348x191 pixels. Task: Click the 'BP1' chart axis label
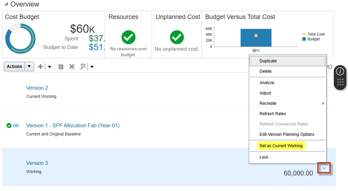[256, 51]
